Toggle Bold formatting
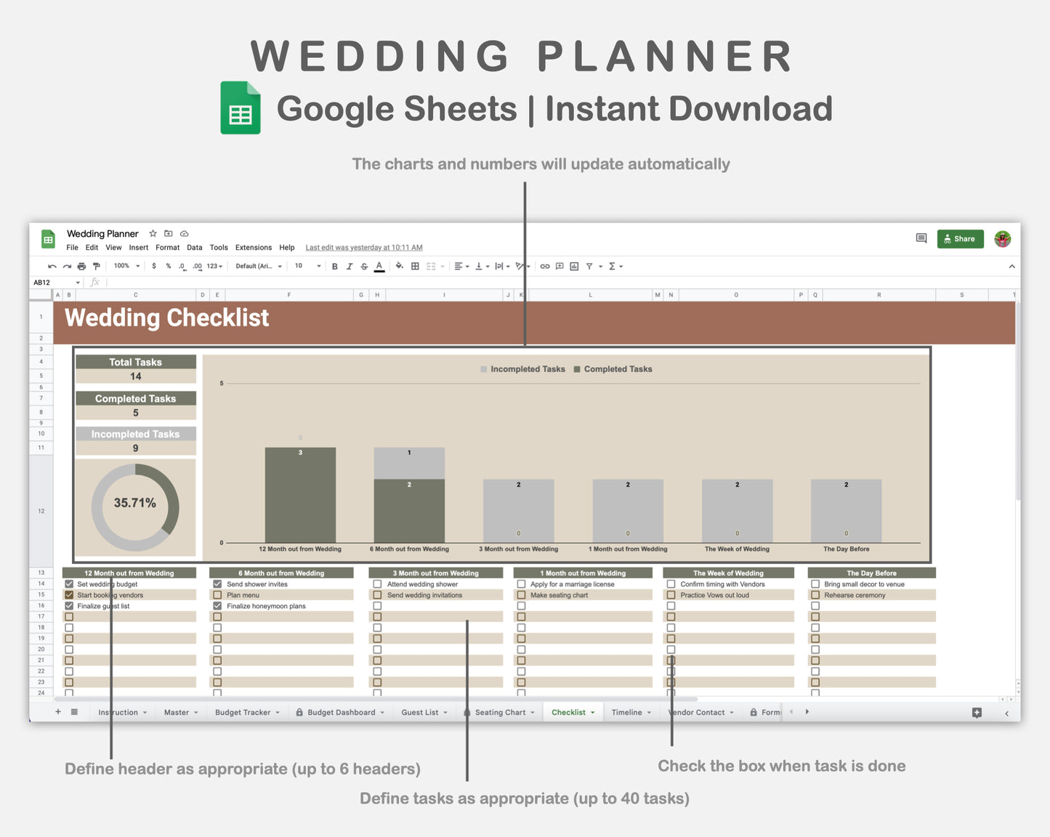Image resolution: width=1050 pixels, height=837 pixels. point(334,266)
